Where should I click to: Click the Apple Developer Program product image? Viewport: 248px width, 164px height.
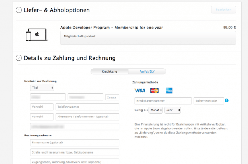pyautogui.click(x=37, y=35)
